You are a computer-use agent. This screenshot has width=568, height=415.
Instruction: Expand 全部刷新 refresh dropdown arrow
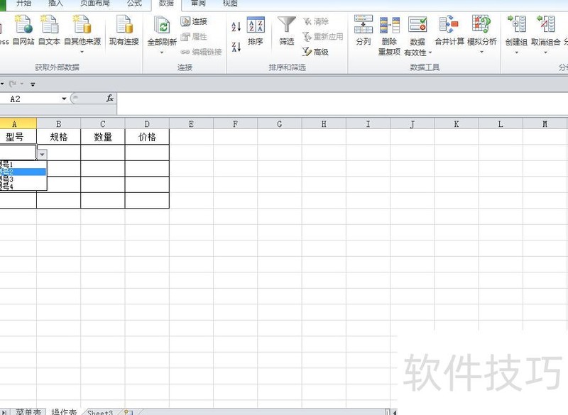pyautogui.click(x=162, y=52)
